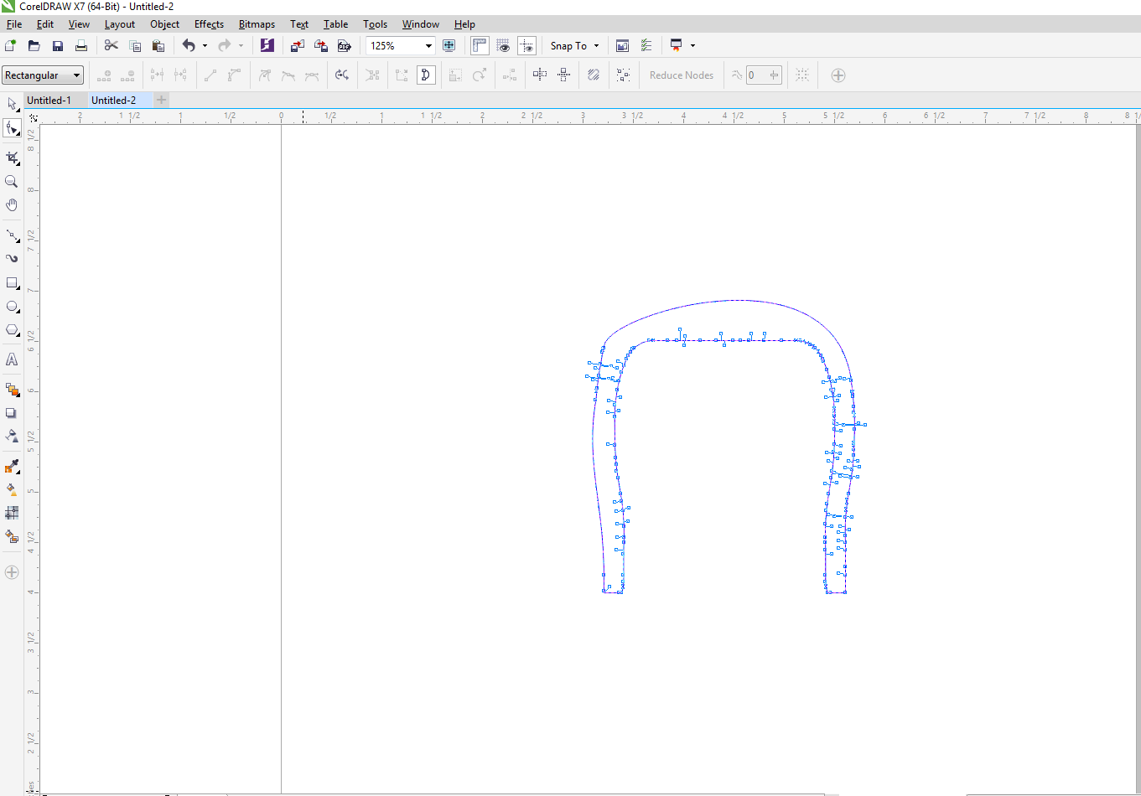The height and width of the screenshot is (796, 1141).
Task: Open the File menu
Action: click(14, 24)
